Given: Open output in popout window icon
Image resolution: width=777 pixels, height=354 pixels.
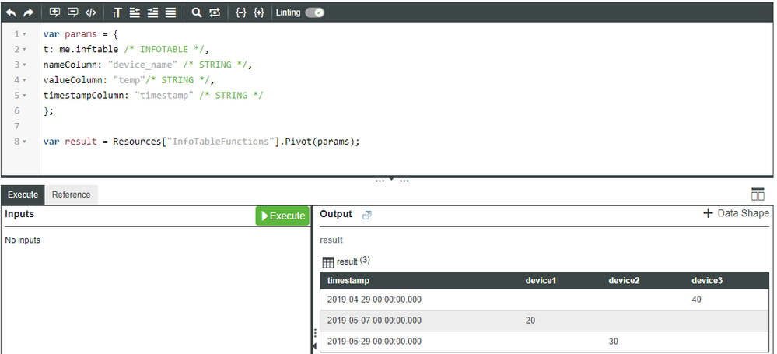Looking at the screenshot, I should (366, 215).
